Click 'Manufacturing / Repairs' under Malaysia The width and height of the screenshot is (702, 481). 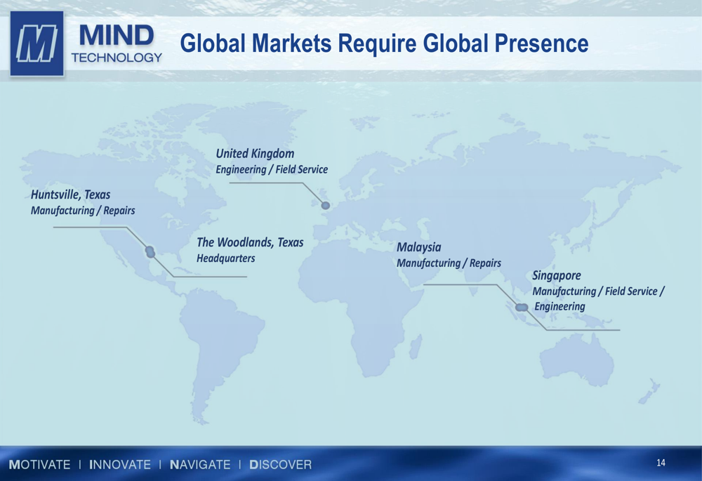pyautogui.click(x=449, y=263)
